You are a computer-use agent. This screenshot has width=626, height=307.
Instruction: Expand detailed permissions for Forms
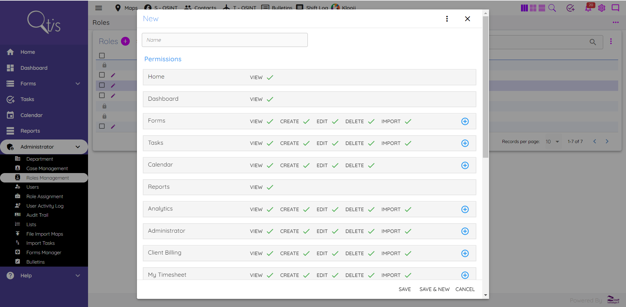(465, 121)
